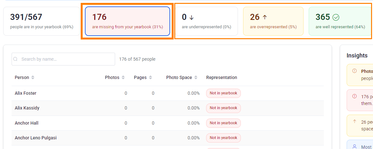373x149 pixels.
Task: Click the Person column sort icon
Action: [x=33, y=77]
